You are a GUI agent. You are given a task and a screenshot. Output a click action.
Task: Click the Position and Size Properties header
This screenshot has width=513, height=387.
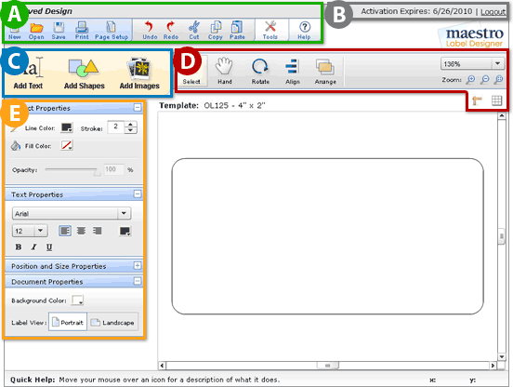[74, 266]
